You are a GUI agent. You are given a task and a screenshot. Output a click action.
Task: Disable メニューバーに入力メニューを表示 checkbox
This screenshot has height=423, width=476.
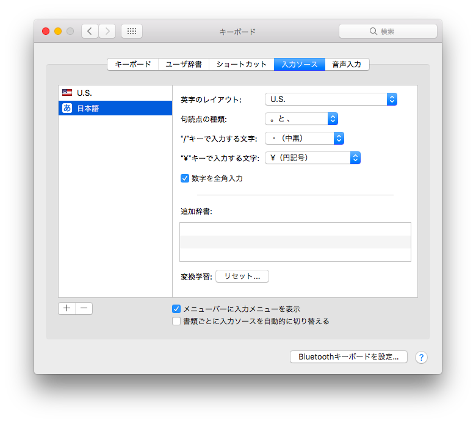pos(176,309)
